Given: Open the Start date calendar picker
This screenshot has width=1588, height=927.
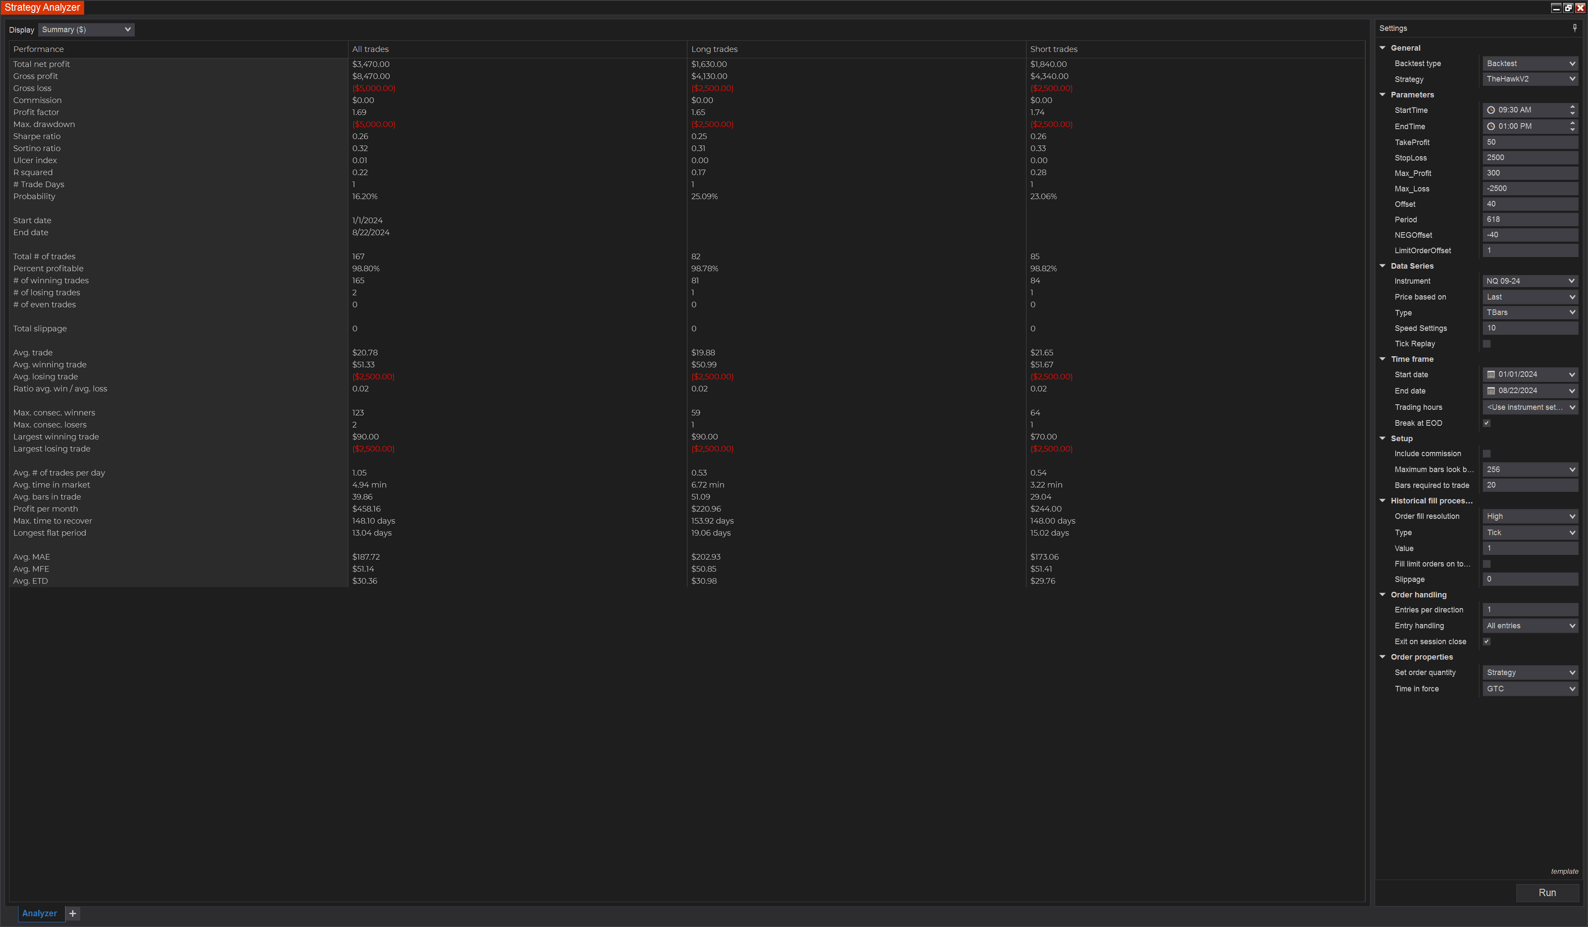Looking at the screenshot, I should (1491, 374).
